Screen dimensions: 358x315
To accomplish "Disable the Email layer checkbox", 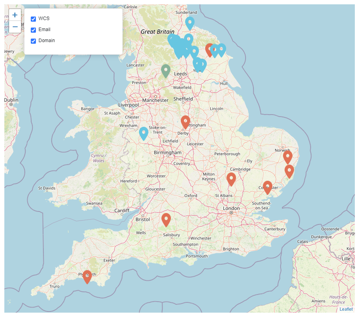I will [x=33, y=30].
